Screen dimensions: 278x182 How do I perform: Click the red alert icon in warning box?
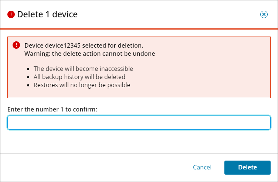tap(16, 45)
